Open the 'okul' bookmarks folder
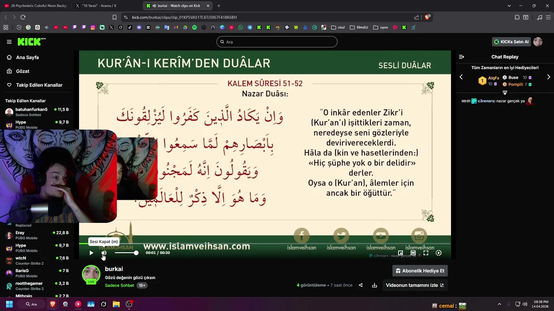The image size is (554, 311). click(338, 27)
